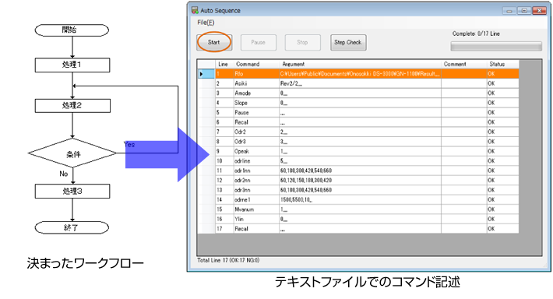Select the 'Asiki' command cell

[x=256, y=83]
